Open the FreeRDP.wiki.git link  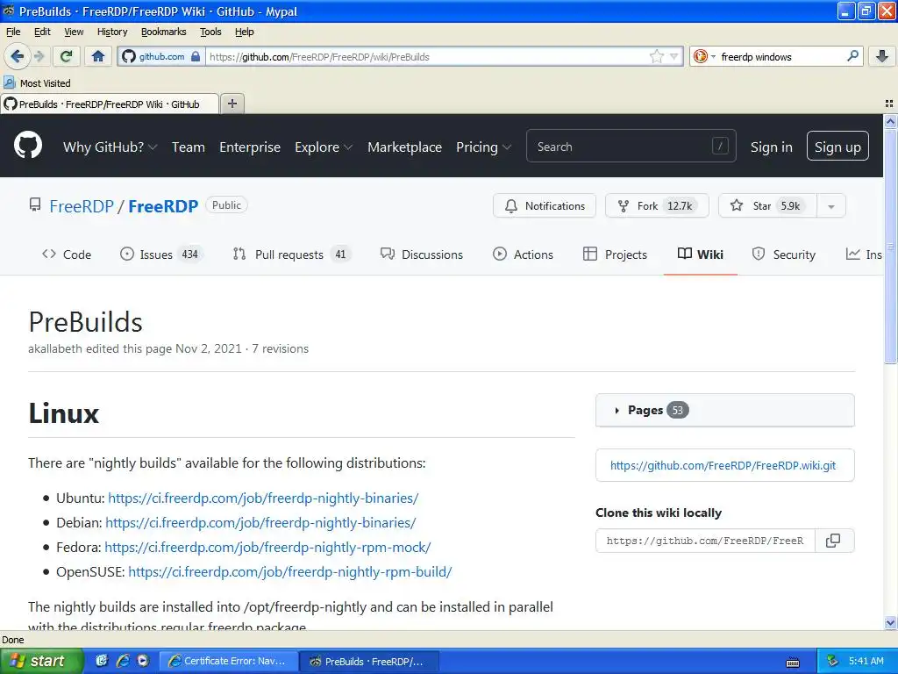click(x=723, y=465)
